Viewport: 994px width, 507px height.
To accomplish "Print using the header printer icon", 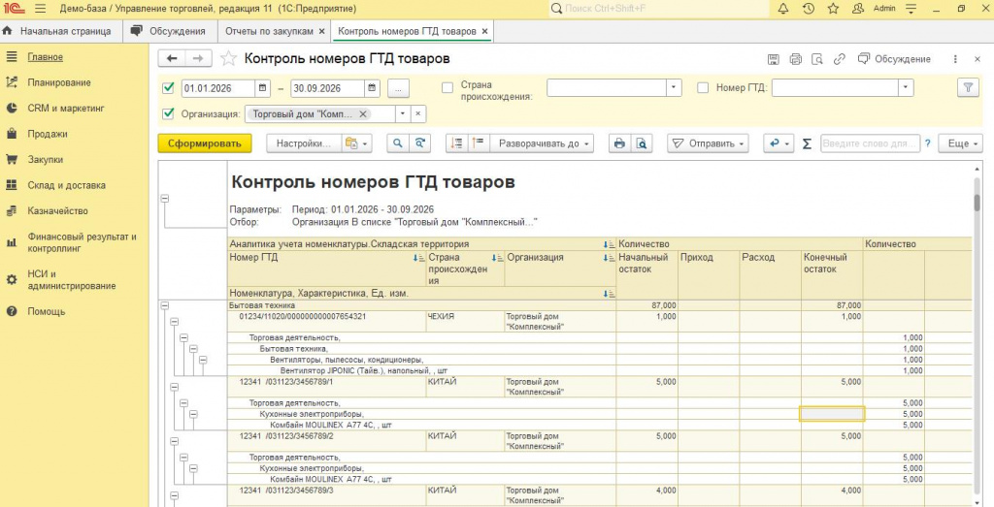I will tap(796, 59).
